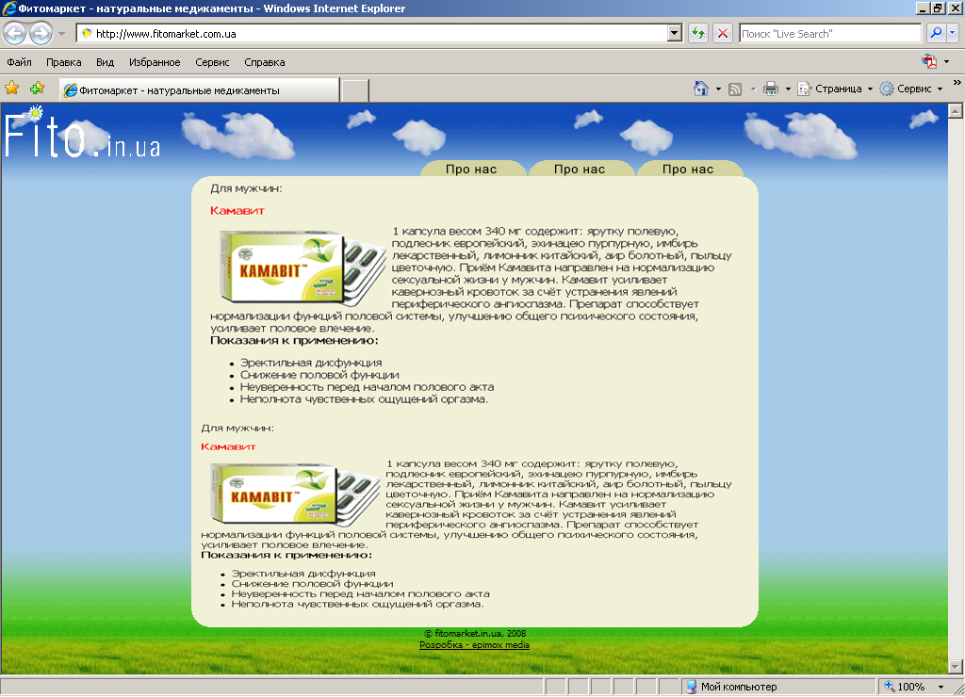Expand the Print dropdown arrow
This screenshot has width=965, height=697.
[788, 89]
